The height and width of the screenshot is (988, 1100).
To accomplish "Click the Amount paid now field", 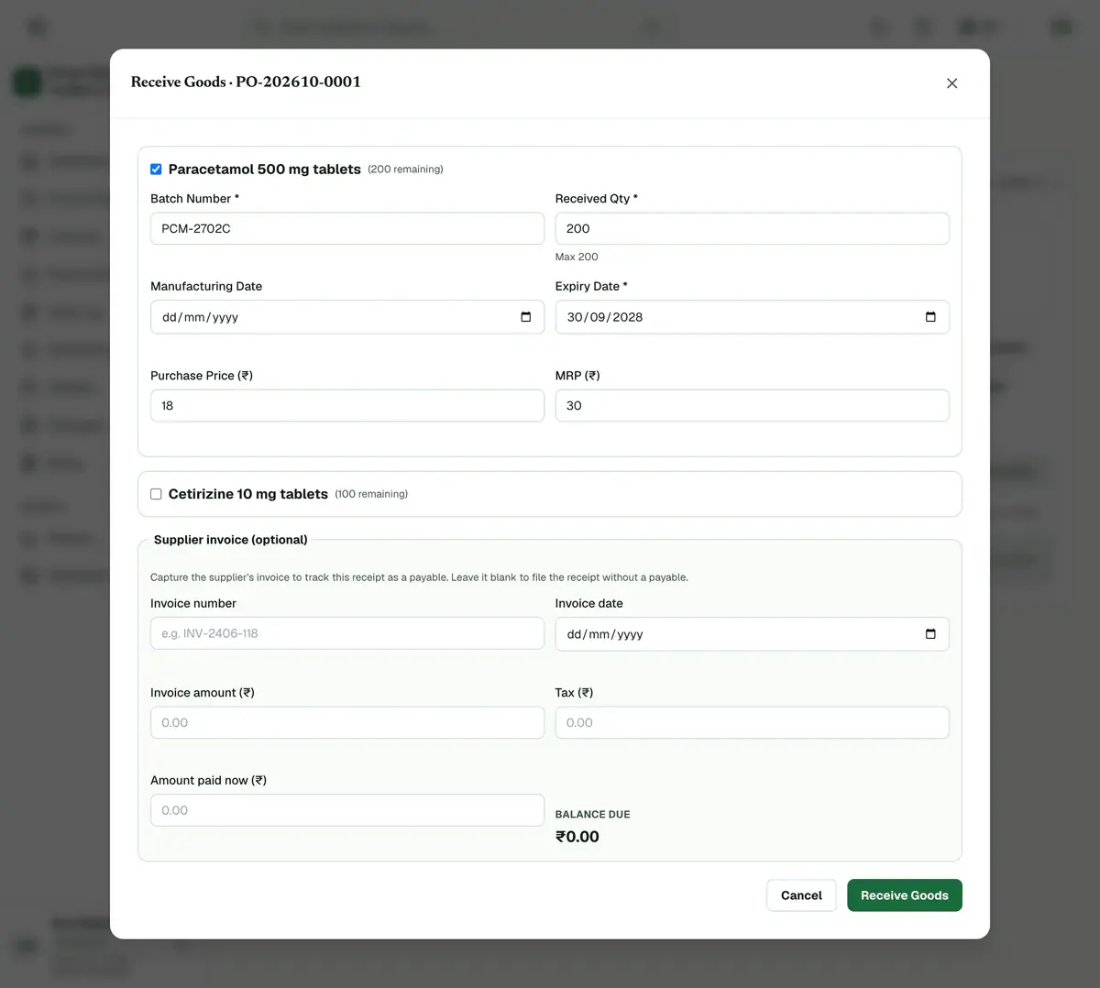I will coord(347,810).
